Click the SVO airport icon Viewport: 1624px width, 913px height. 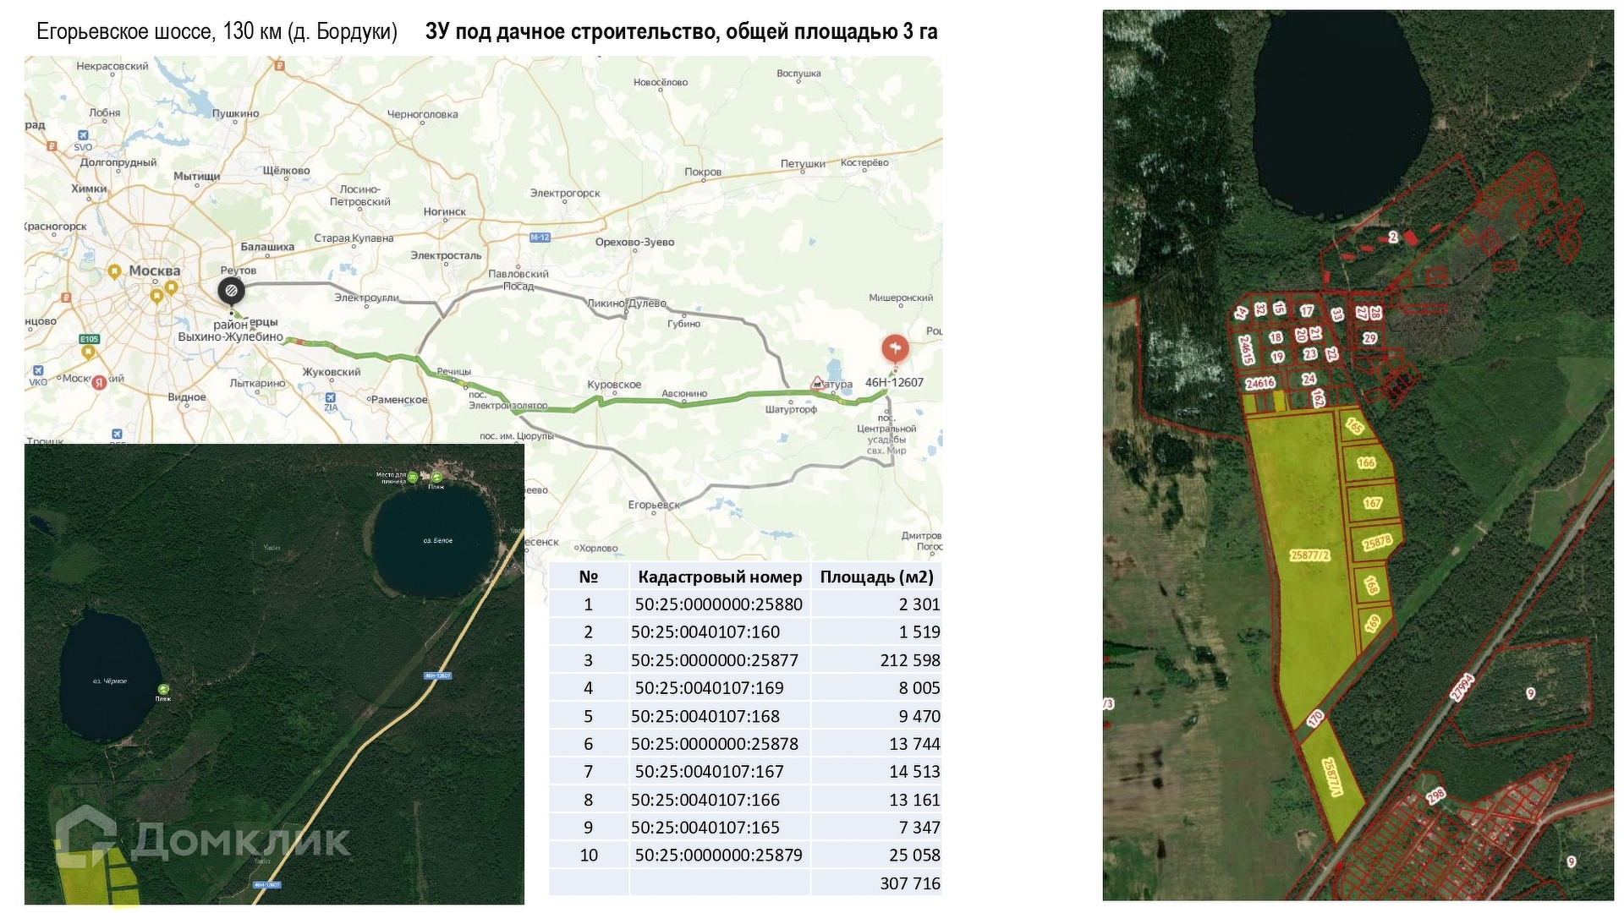click(x=83, y=135)
